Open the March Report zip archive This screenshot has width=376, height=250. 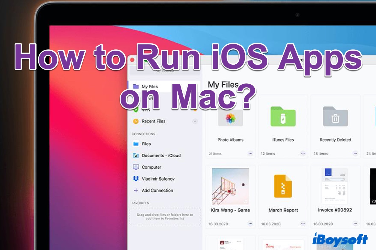click(x=283, y=186)
